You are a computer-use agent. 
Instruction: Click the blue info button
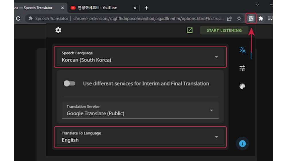coord(242,144)
